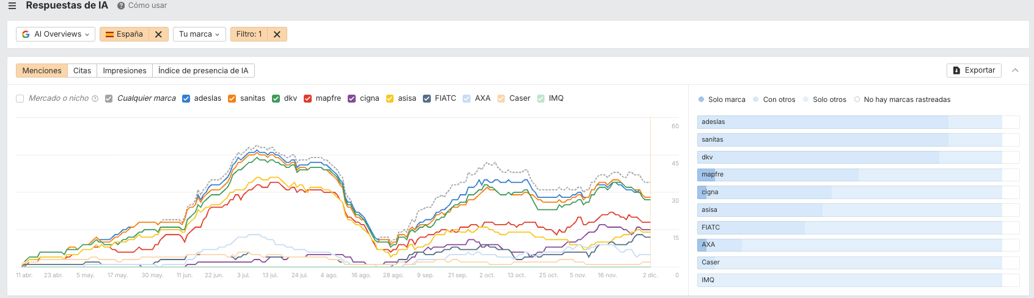Click the Cómo usar help icon
The height and width of the screenshot is (298, 1034).
pyautogui.click(x=121, y=5)
